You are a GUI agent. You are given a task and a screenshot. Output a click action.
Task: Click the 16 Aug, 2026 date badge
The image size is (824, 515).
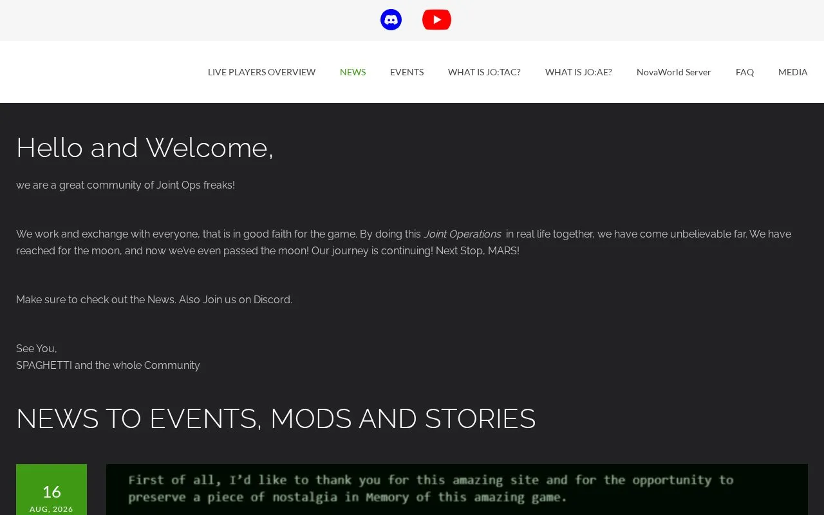(51, 490)
